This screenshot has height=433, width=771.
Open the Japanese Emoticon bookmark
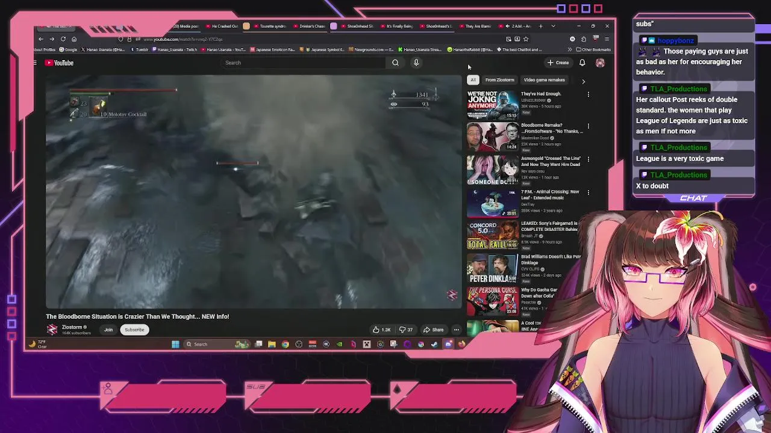coord(272,50)
